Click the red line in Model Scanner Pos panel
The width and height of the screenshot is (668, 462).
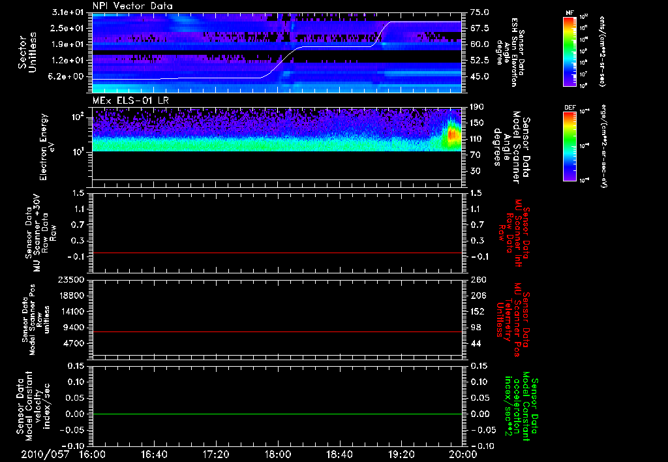[277, 331]
